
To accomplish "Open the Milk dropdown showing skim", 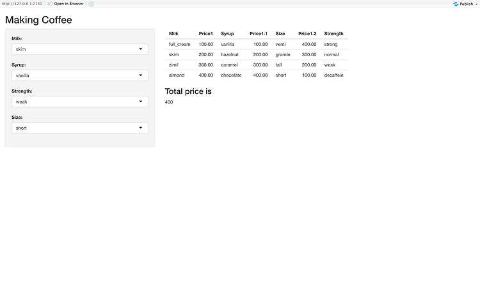I will [80, 49].
